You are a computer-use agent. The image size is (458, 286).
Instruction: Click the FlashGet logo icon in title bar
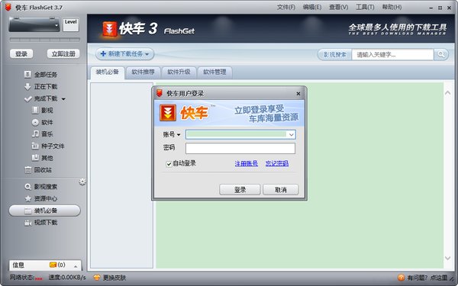pyautogui.click(x=8, y=8)
